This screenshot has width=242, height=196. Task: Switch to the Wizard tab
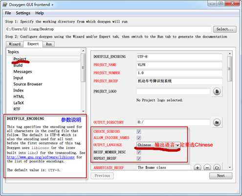coord(15,44)
